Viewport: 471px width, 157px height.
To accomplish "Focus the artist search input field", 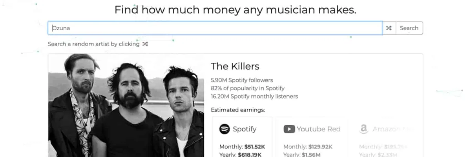I will pyautogui.click(x=215, y=28).
